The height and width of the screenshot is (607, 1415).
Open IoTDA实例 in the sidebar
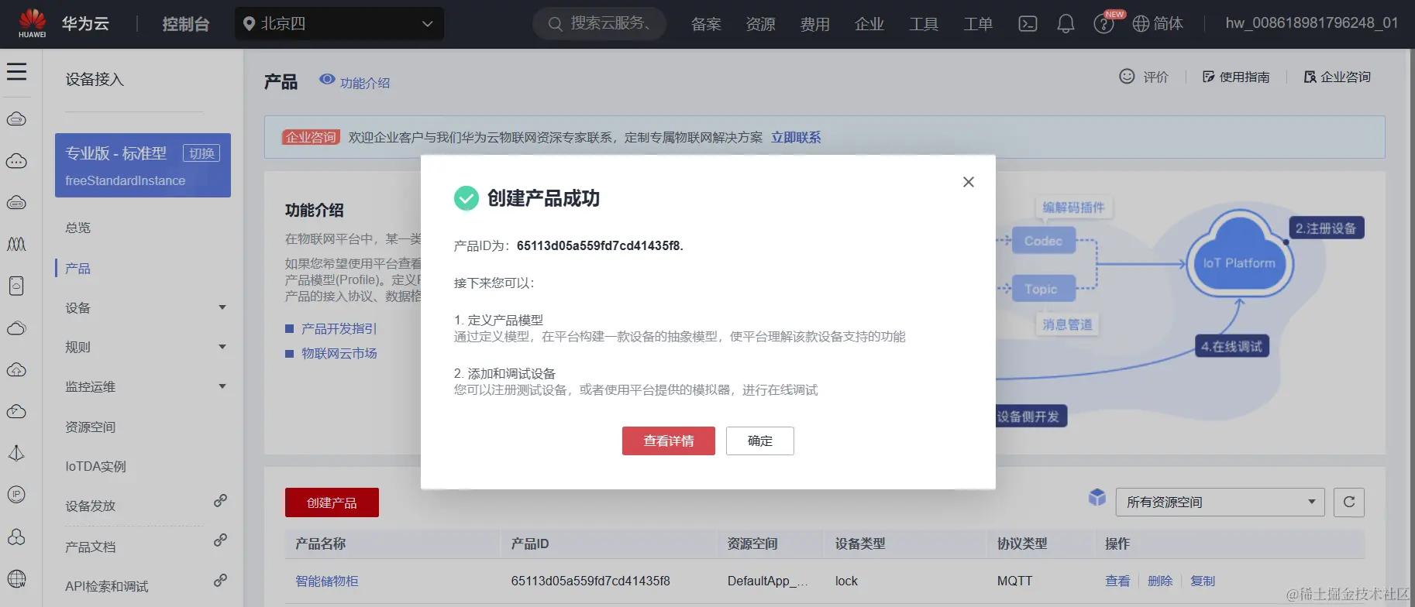click(x=95, y=466)
